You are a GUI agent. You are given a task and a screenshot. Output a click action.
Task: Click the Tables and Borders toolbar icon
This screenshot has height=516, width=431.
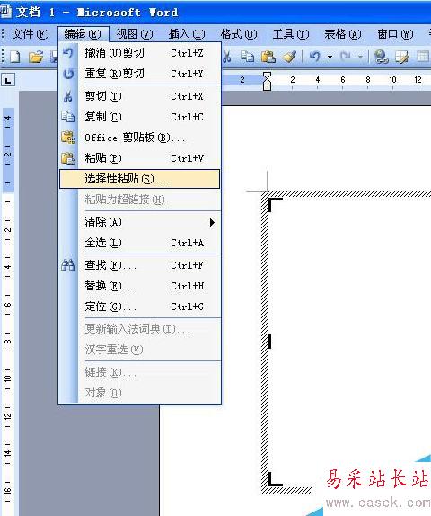401,57
